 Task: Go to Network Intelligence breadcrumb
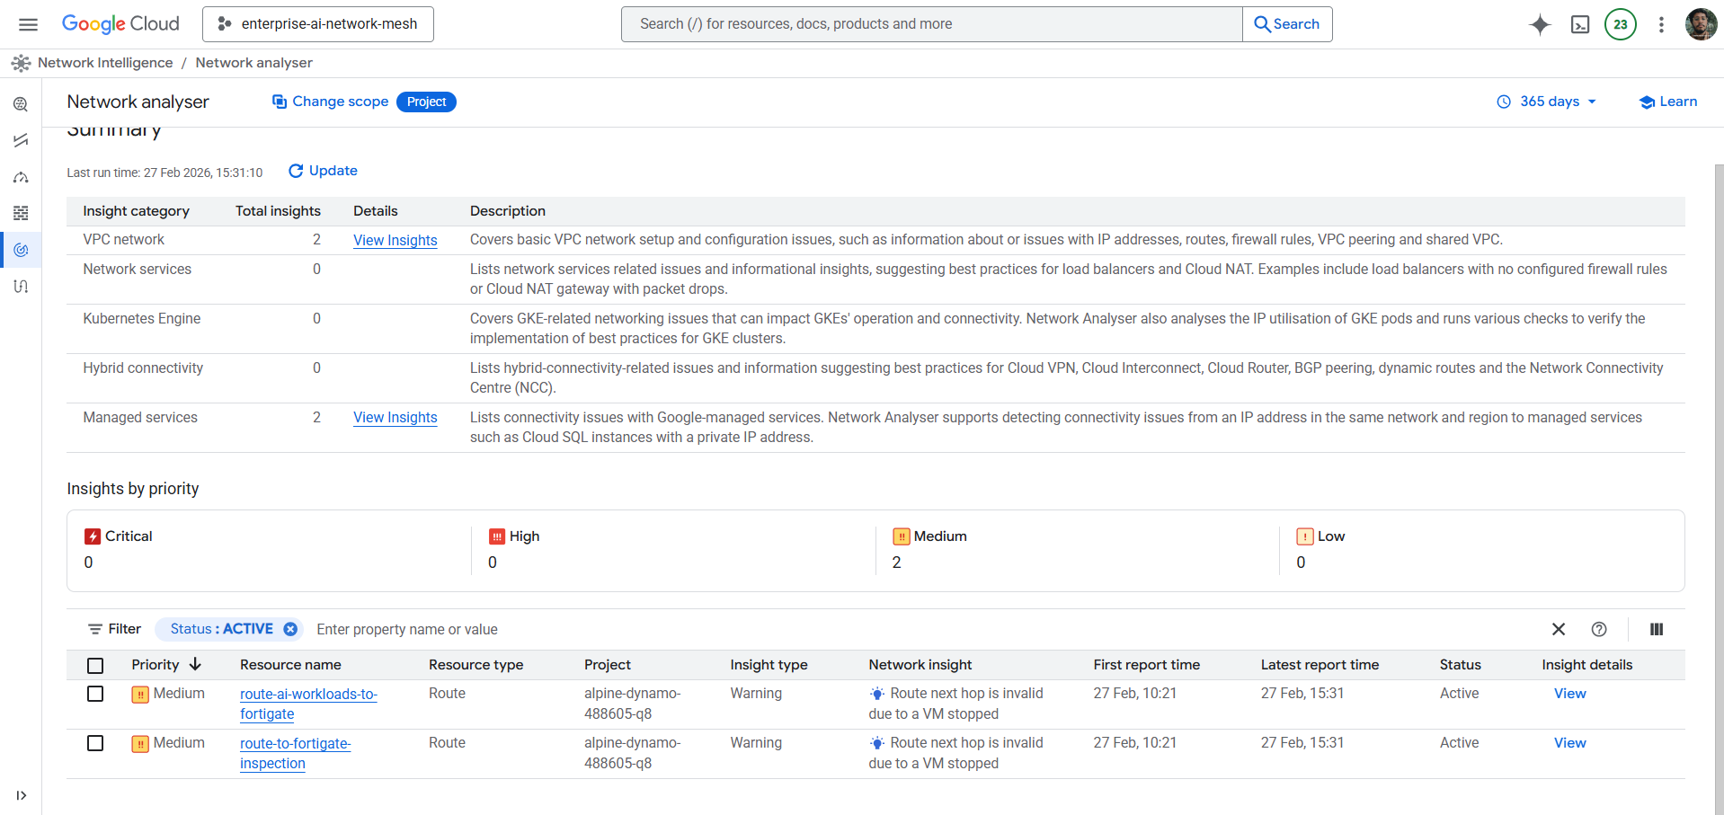pyautogui.click(x=105, y=63)
